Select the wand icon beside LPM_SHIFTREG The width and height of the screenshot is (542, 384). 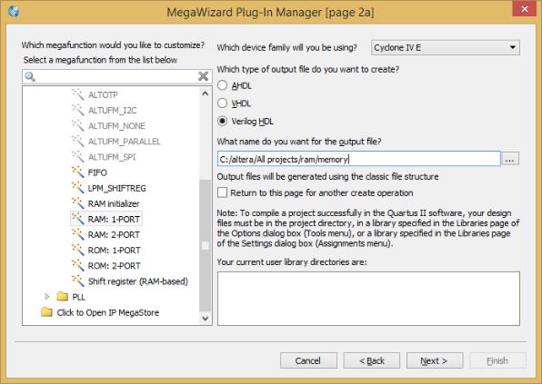78,187
